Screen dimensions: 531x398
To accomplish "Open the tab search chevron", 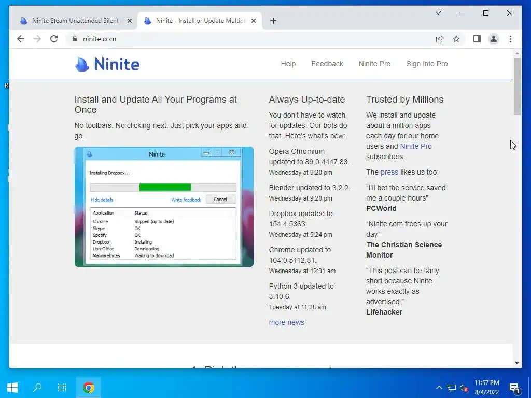I will pyautogui.click(x=438, y=13).
